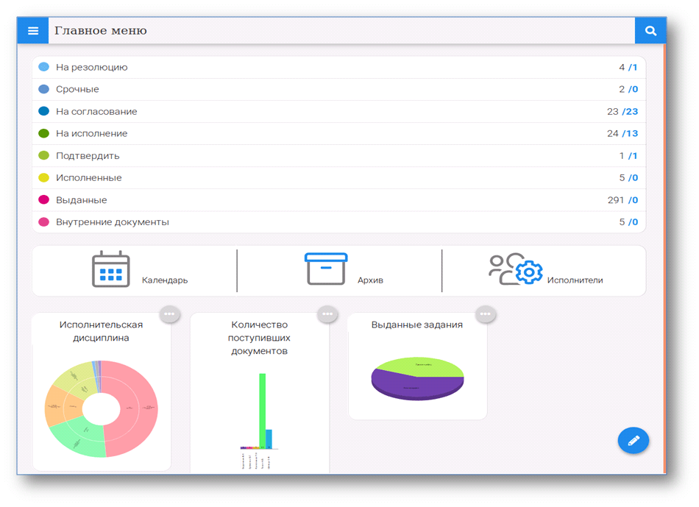Open the Календарь calendar icon
This screenshot has height=507, width=699.
pos(111,269)
